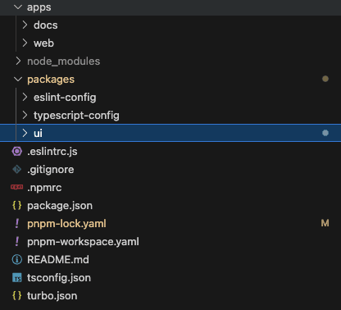The width and height of the screenshot is (341, 310).
Task: Click the braces icon beside package.json
Action: tap(17, 205)
